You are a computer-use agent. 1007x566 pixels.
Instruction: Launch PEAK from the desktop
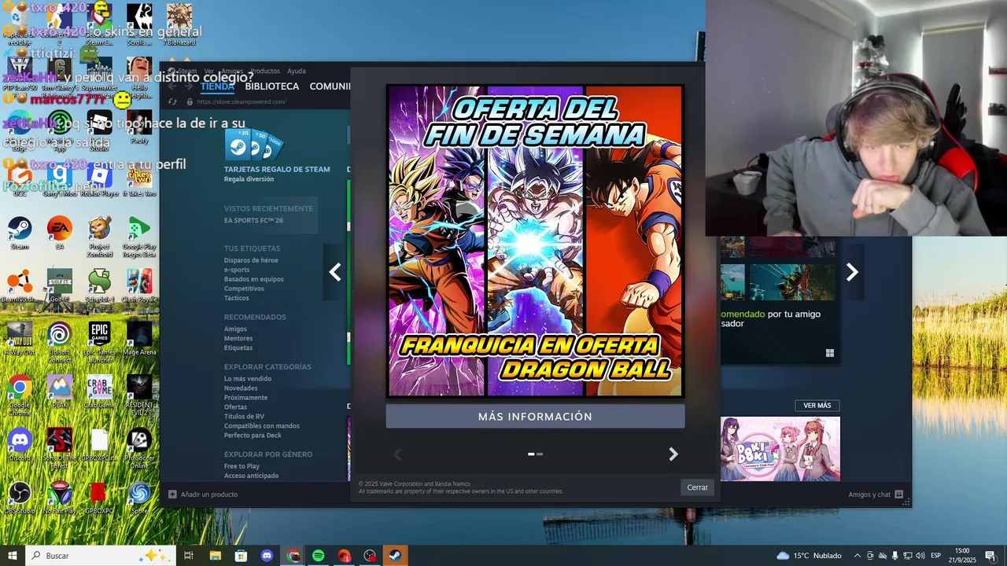click(59, 391)
